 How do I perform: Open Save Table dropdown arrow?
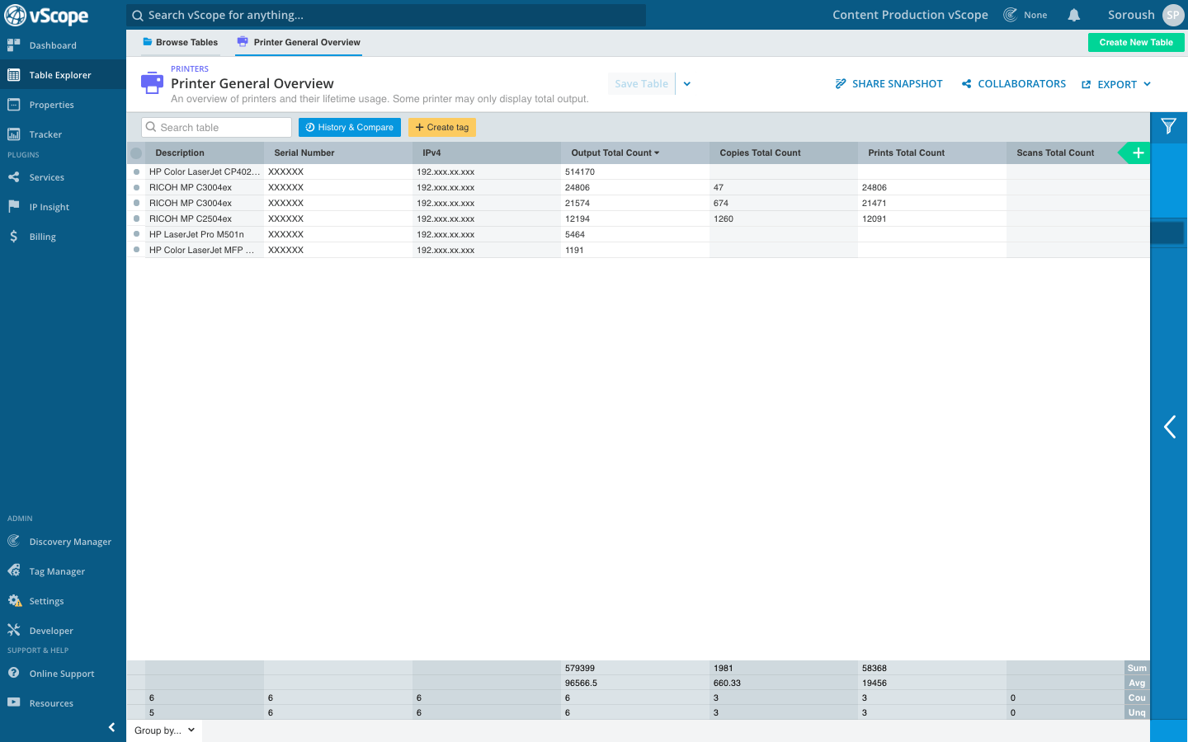coord(686,83)
